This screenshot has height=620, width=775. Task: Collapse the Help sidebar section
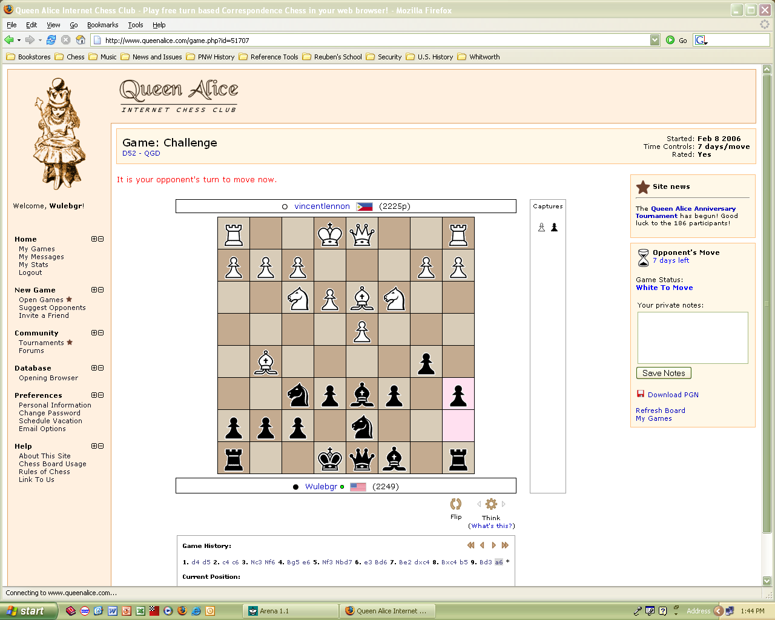pyautogui.click(x=101, y=446)
